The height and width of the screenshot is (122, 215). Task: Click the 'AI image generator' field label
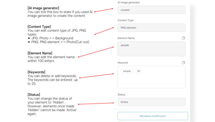[x=129, y=2]
